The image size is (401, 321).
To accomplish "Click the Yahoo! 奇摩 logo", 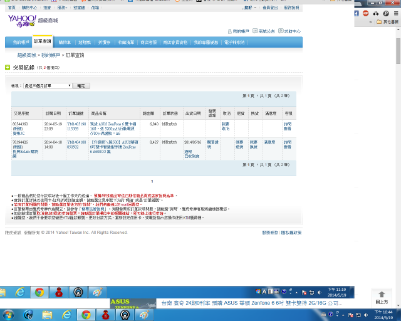I will click(22, 21).
